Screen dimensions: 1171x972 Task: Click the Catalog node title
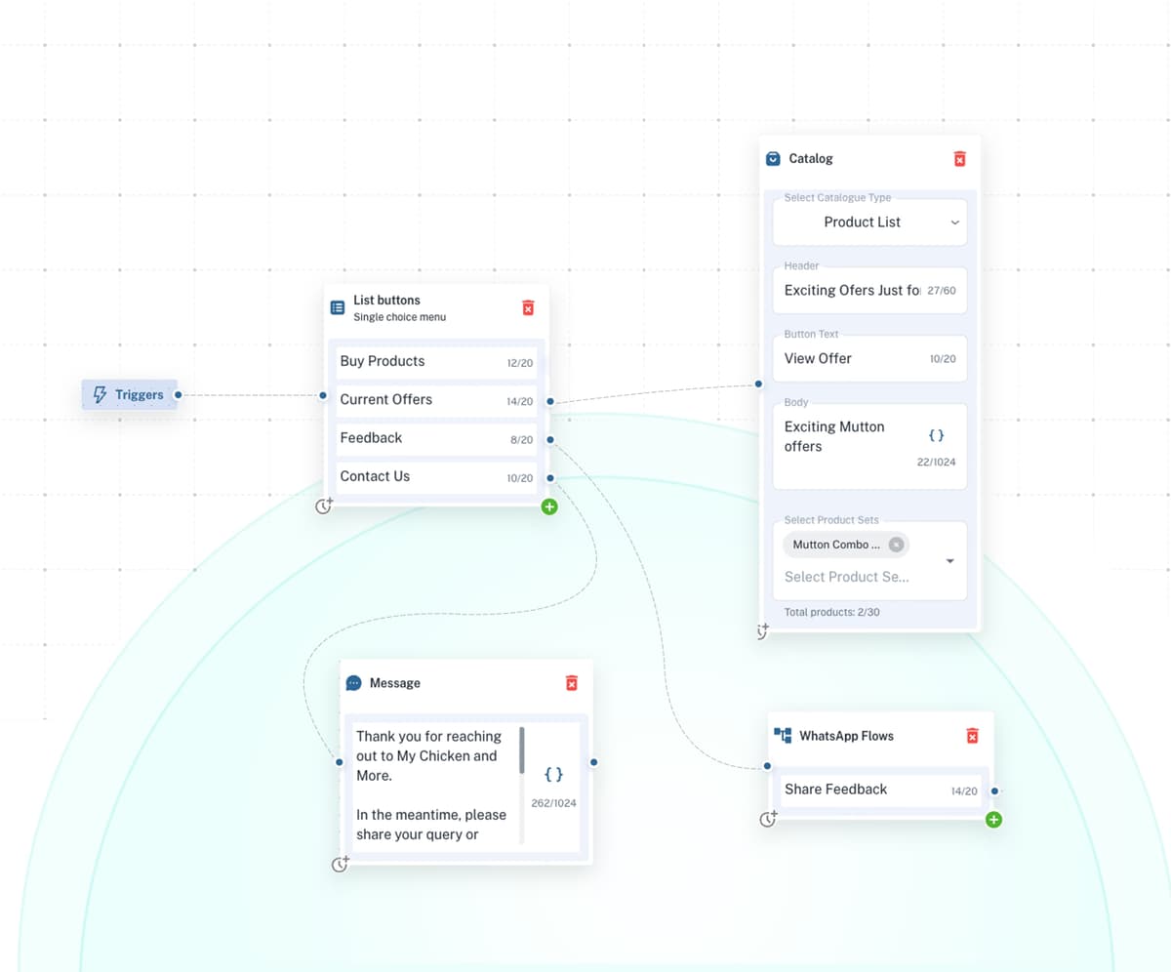[811, 158]
